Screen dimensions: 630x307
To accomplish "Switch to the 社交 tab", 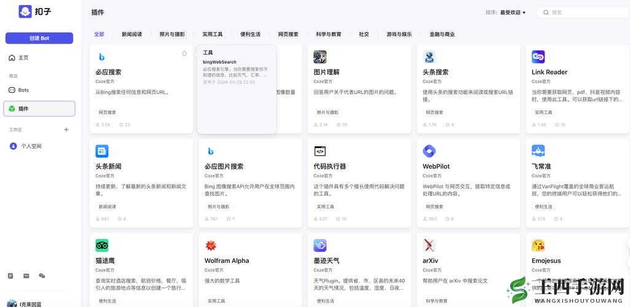I will pos(364,34).
